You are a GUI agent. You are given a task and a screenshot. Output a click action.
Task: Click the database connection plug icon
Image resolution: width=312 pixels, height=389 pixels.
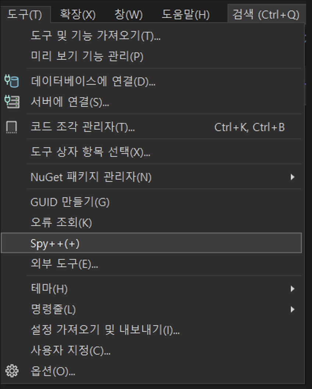[x=12, y=81]
